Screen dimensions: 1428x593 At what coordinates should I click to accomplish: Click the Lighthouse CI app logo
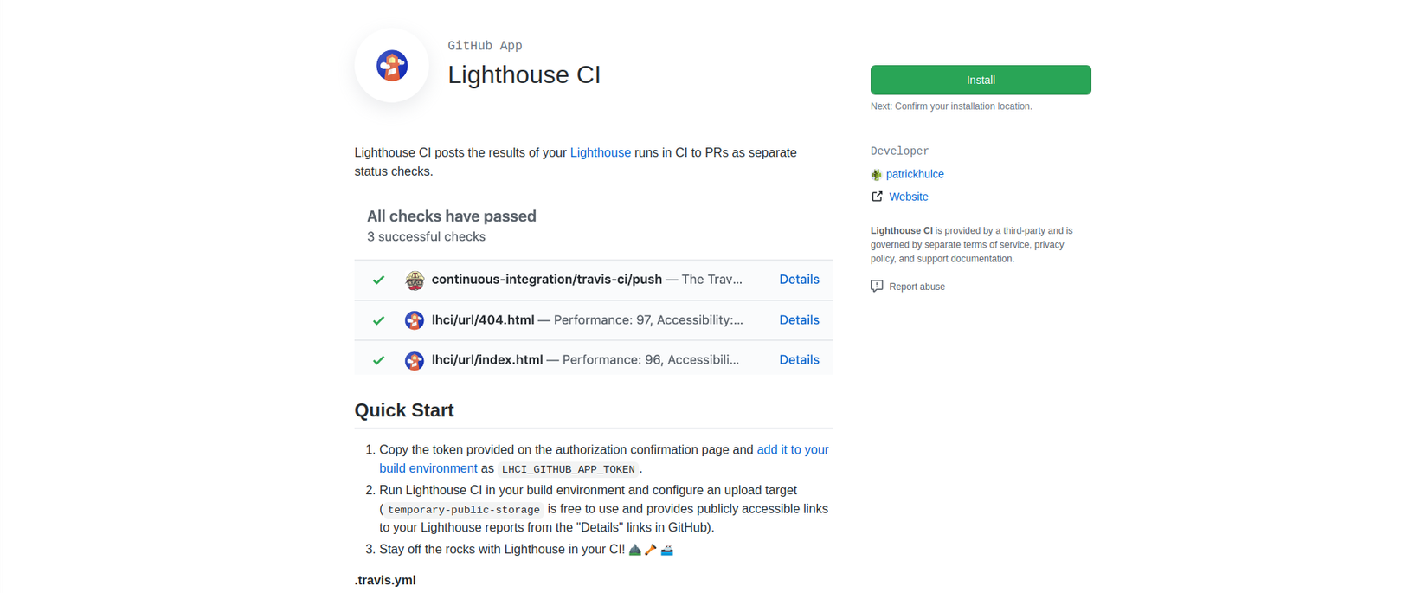(x=391, y=66)
